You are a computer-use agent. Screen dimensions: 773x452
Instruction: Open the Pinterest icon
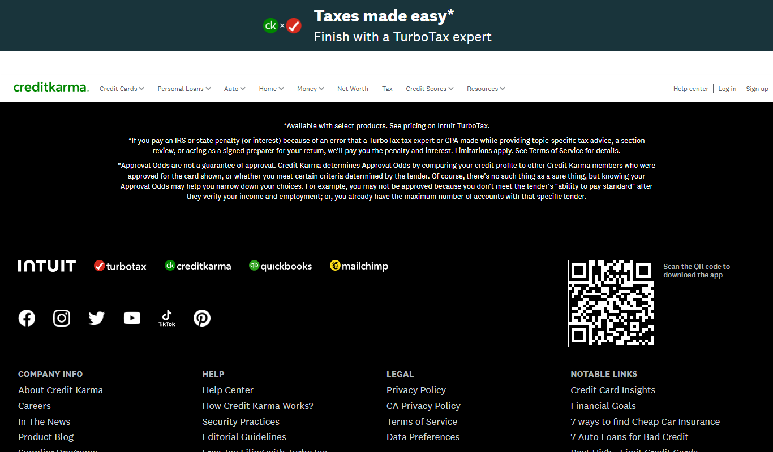point(202,318)
